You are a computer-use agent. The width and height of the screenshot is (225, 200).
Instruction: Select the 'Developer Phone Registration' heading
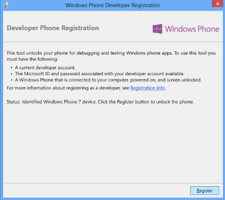53,28
